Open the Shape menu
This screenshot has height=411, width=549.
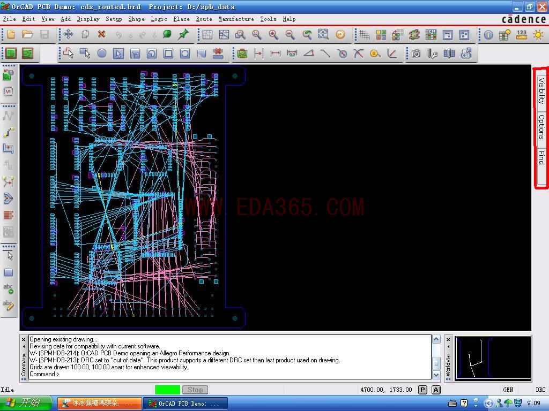point(136,19)
